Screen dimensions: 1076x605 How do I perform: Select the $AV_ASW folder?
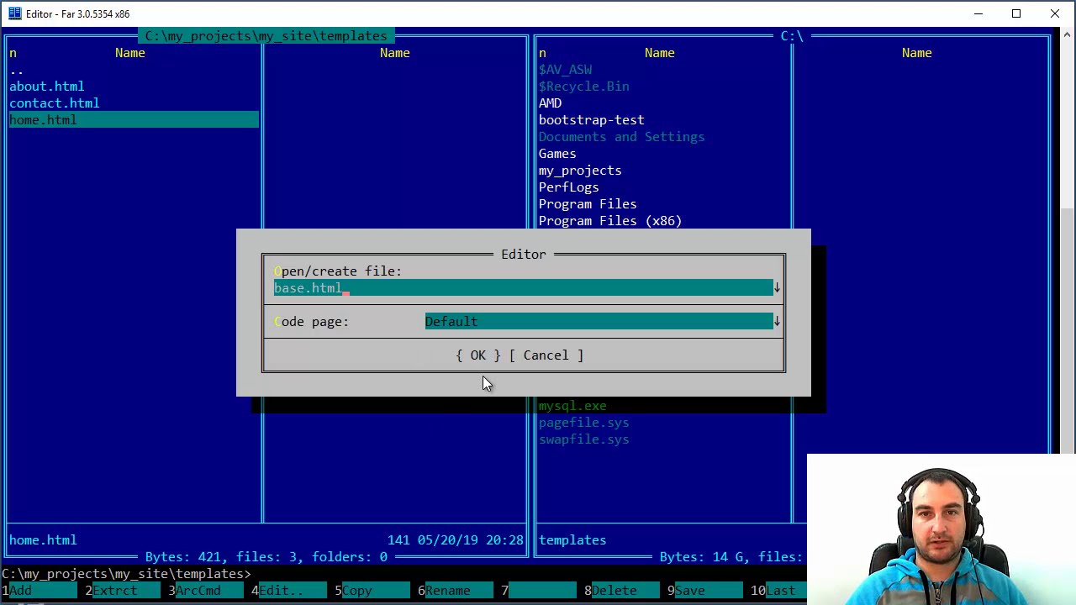coord(565,70)
